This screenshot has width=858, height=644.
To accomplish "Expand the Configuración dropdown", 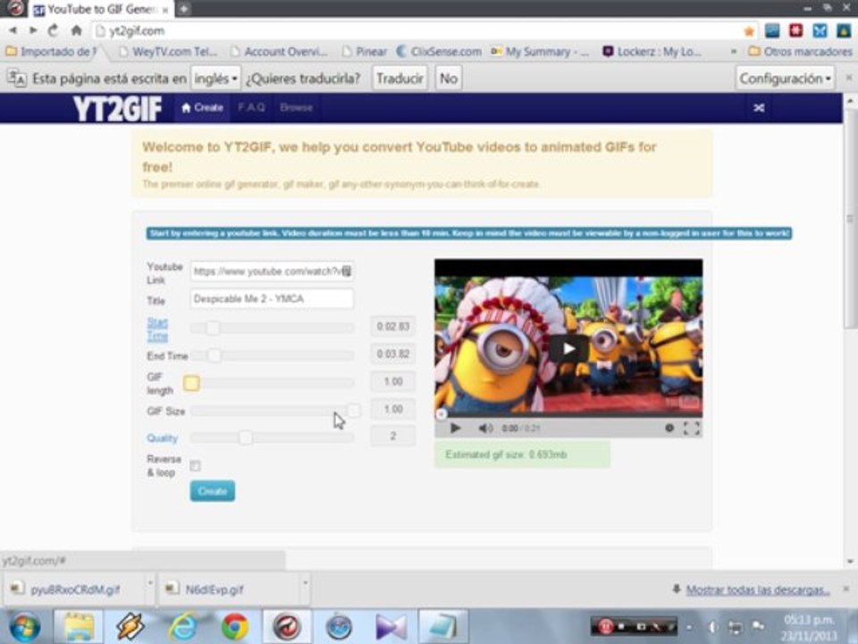I will (x=785, y=79).
